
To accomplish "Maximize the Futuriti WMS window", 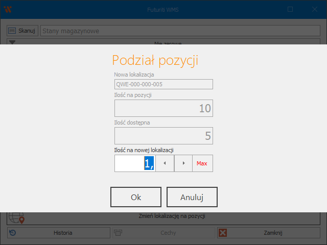I will coord(290,9).
